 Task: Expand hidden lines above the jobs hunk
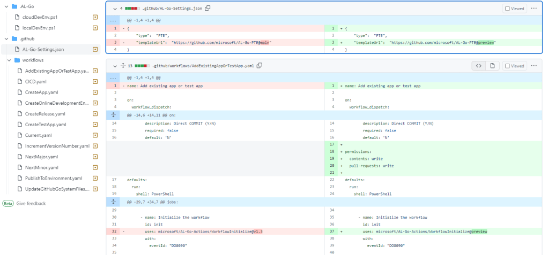pos(113,202)
